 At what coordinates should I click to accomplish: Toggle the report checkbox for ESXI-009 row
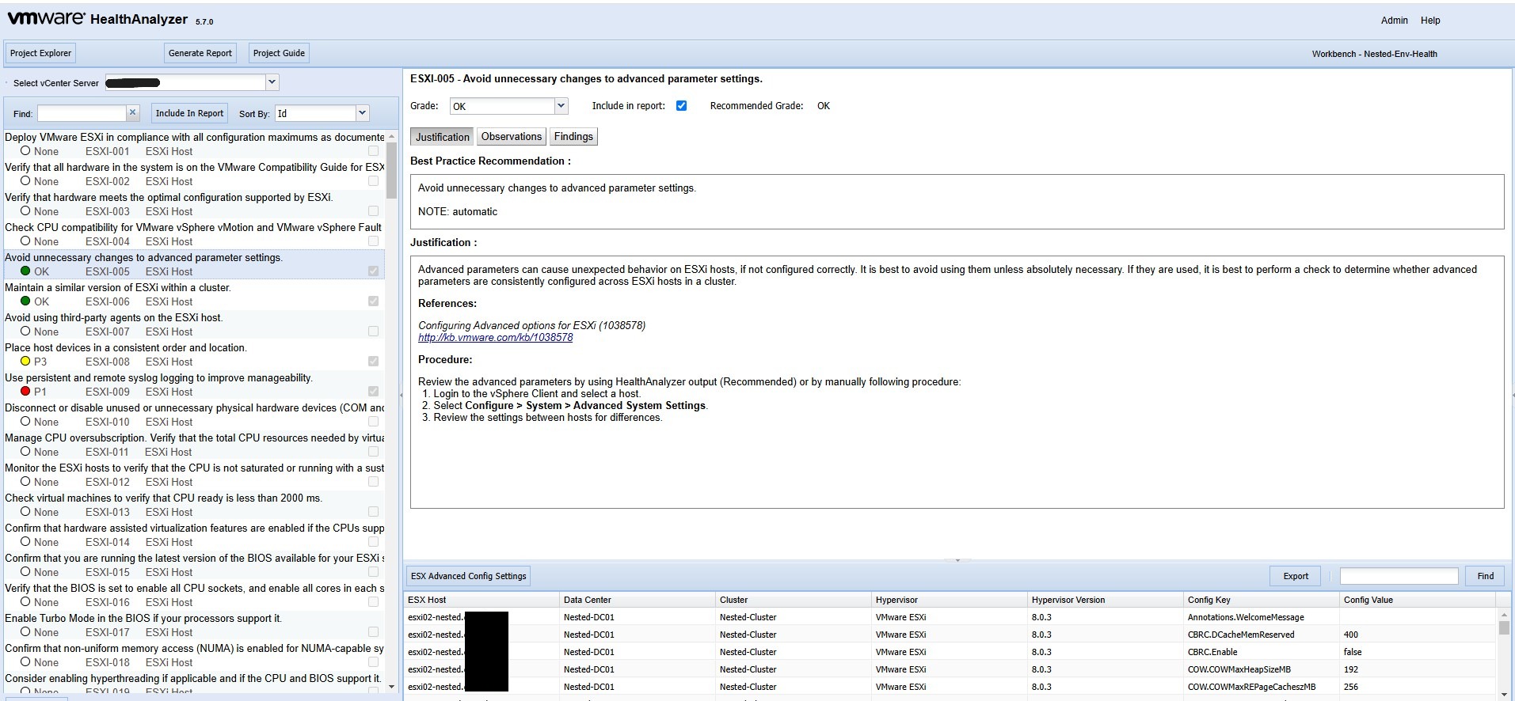pyautogui.click(x=373, y=392)
